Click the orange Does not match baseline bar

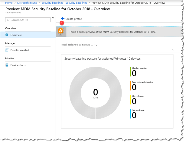click(x=130, y=86)
